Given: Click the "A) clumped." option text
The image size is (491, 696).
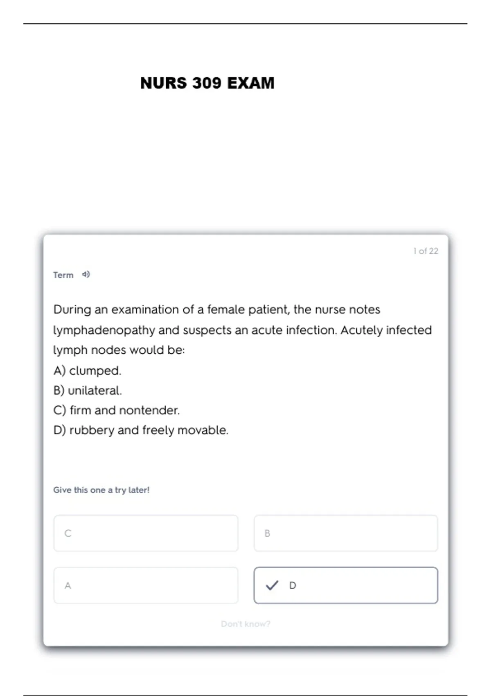Looking at the screenshot, I should [87, 371].
